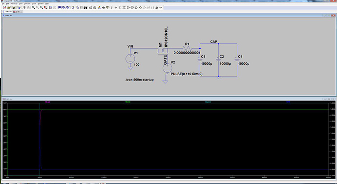Select the Zoom In magnifier tool

pos(33,7)
